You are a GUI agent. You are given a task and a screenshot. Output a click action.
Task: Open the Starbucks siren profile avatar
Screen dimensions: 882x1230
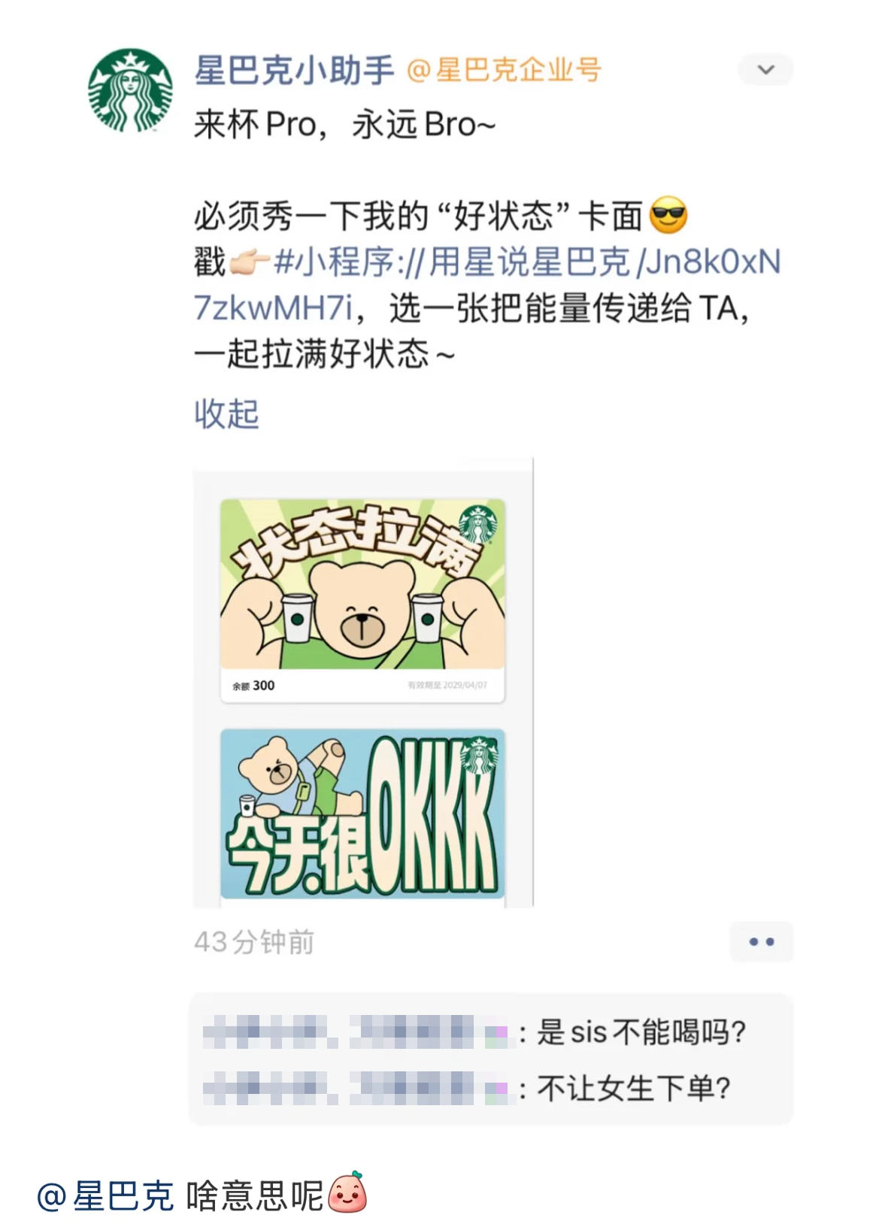coord(130,91)
